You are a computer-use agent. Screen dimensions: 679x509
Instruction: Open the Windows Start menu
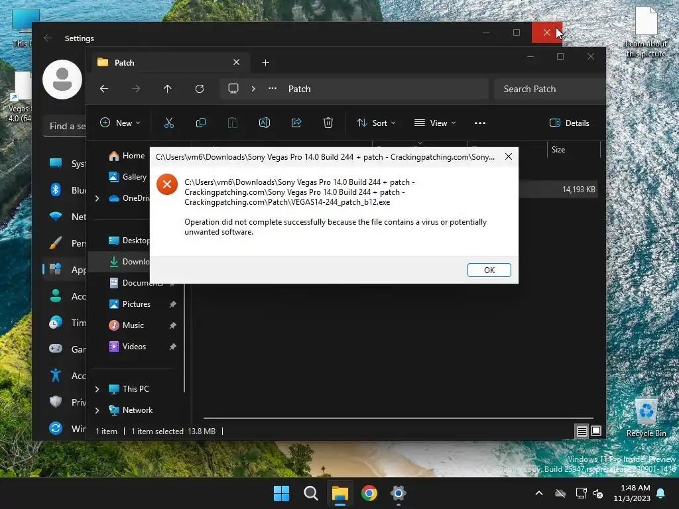click(281, 493)
